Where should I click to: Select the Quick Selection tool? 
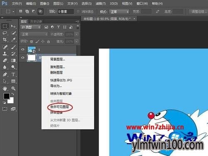point(13,33)
